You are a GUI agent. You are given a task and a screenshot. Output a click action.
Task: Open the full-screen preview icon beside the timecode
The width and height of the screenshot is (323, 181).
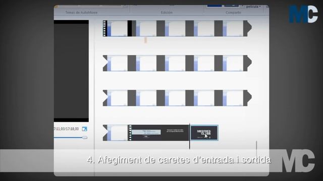(x=84, y=129)
